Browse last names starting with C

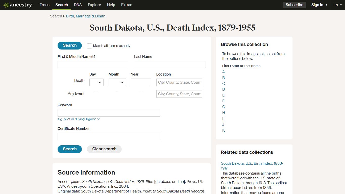pyautogui.click(x=224, y=84)
